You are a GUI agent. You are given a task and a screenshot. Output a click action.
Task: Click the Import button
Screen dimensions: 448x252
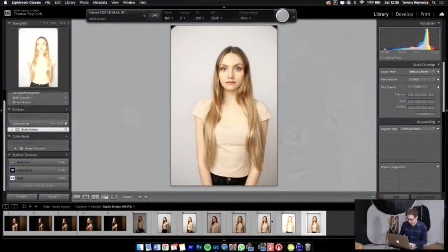pos(21,196)
